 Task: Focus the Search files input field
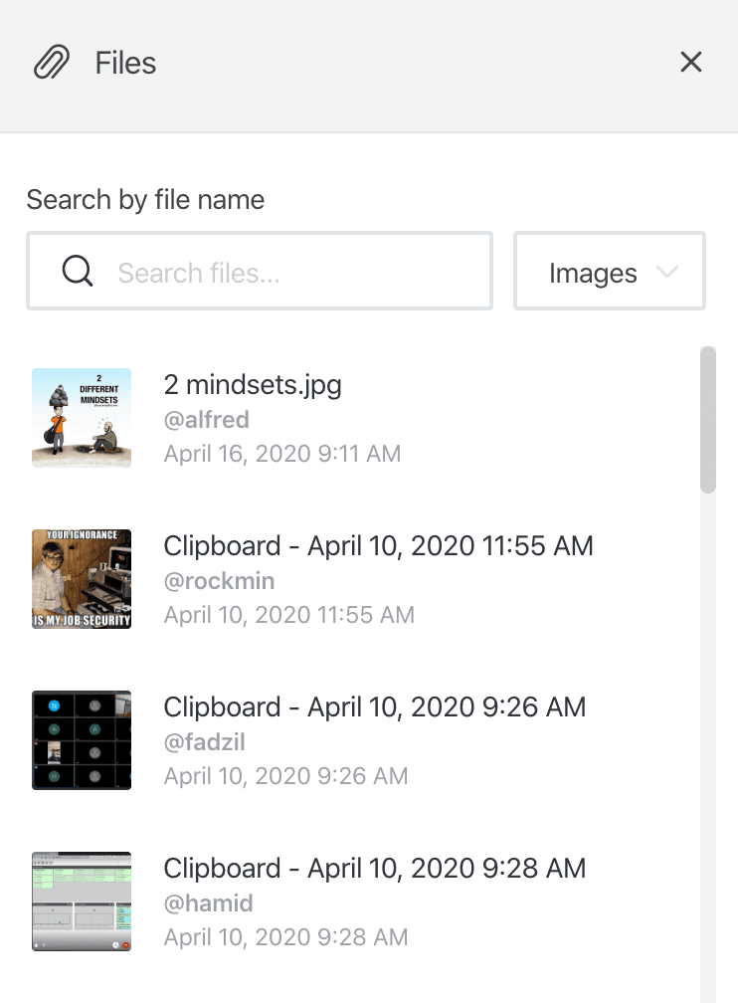pos(298,272)
